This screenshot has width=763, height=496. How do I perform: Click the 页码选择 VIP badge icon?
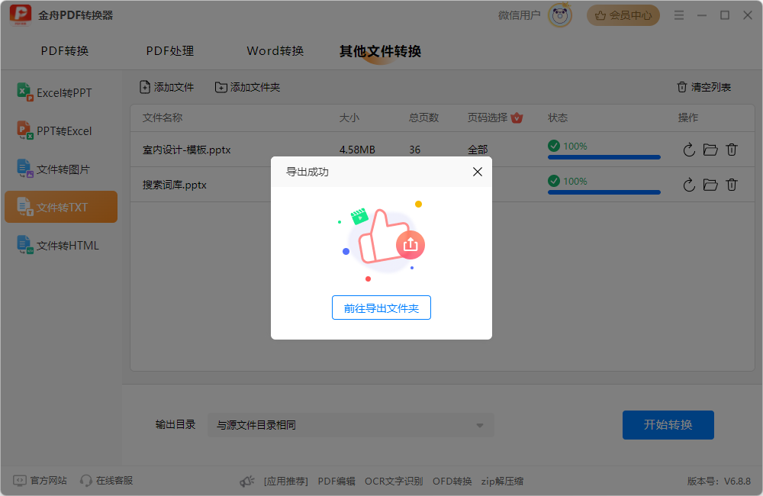coord(517,118)
